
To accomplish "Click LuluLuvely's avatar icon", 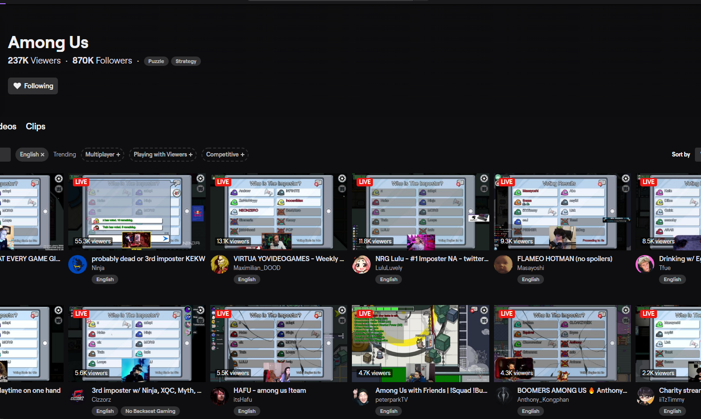I will point(361,264).
